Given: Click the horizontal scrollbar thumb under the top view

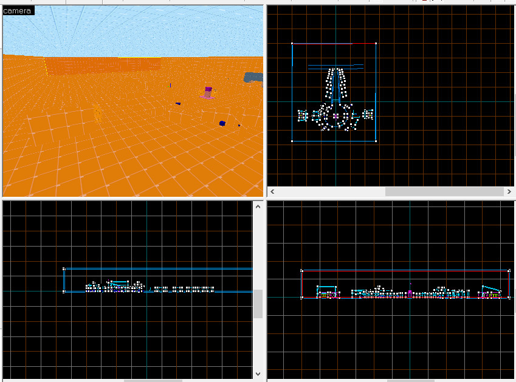Looking at the screenshot, I should point(445,192).
